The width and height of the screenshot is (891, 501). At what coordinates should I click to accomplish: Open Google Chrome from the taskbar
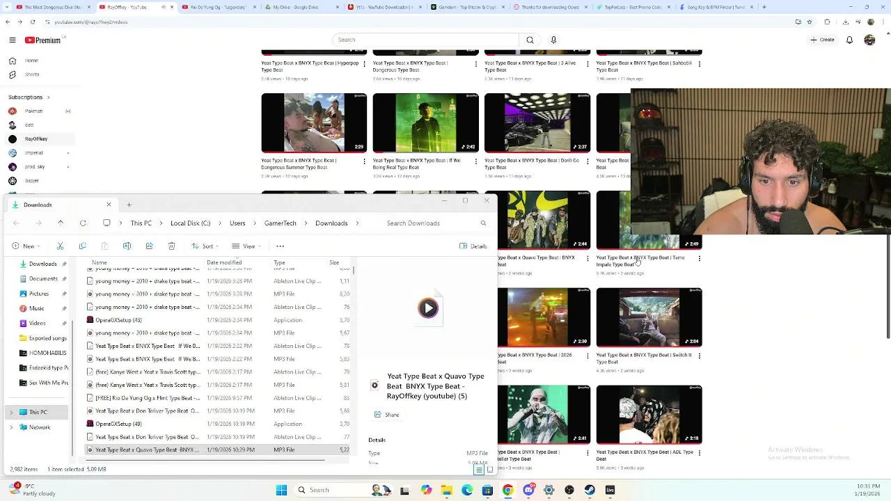click(x=507, y=490)
